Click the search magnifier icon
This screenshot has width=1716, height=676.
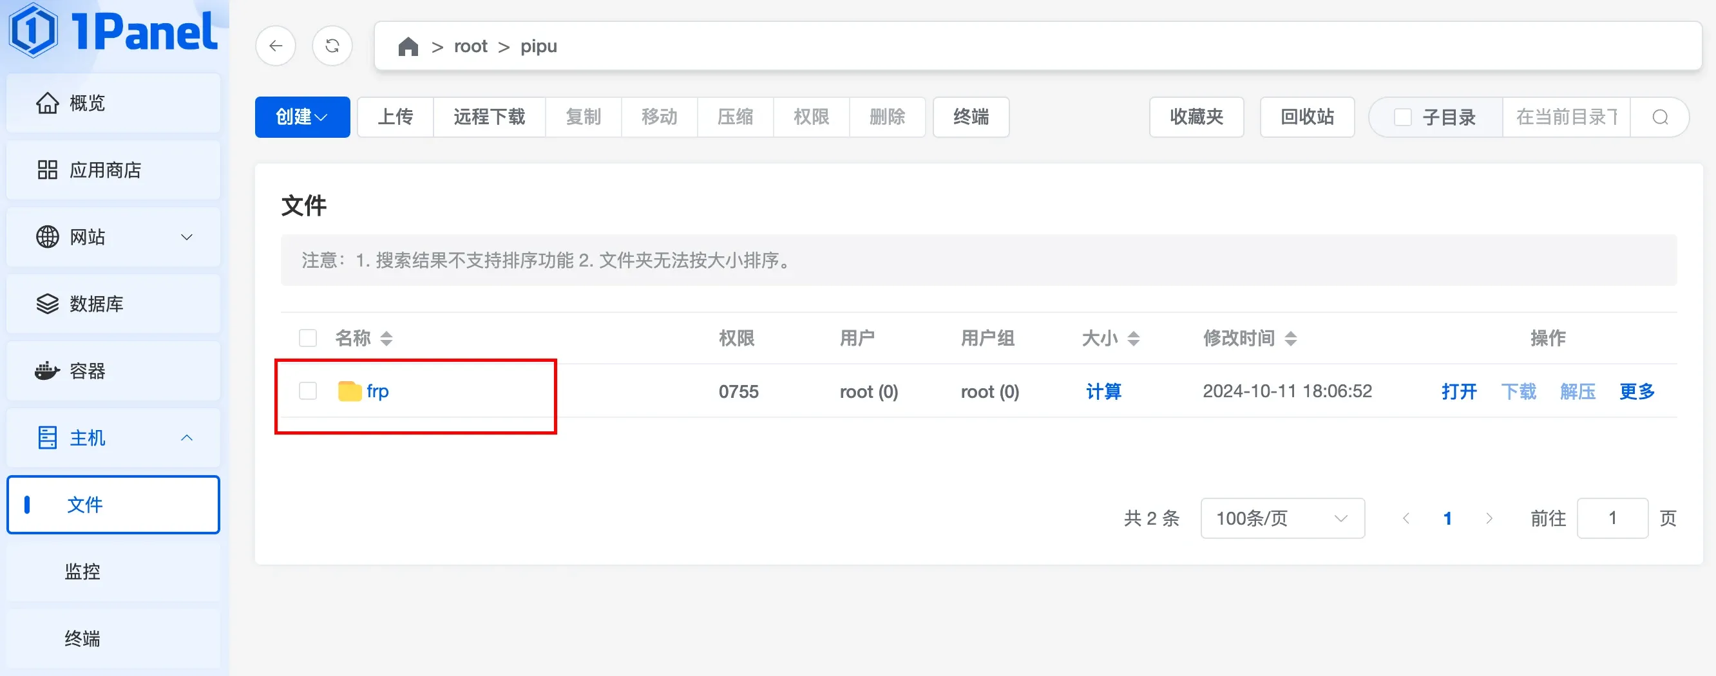1660,117
